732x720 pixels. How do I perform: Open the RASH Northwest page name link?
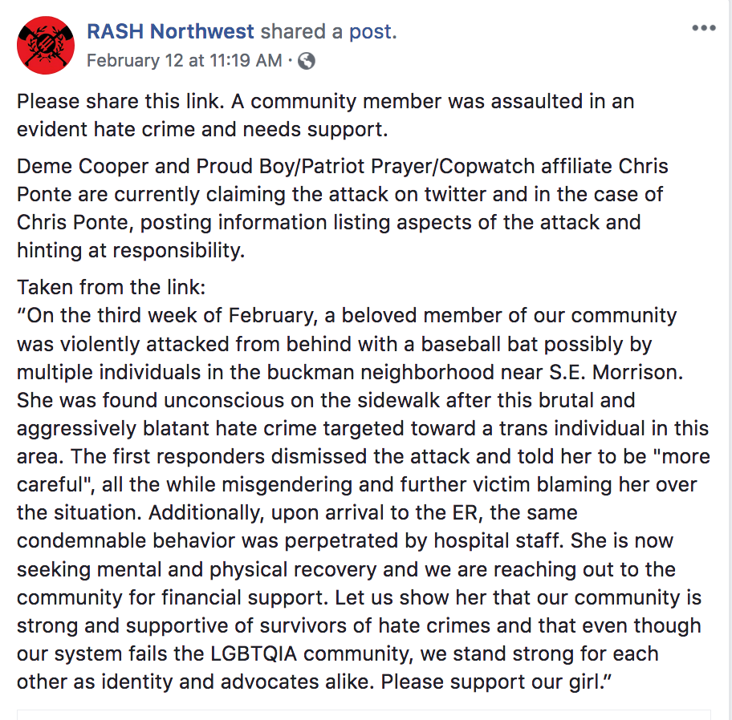[x=170, y=32]
